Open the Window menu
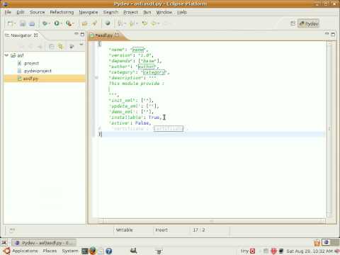This screenshot has height=255, width=340. click(x=164, y=12)
